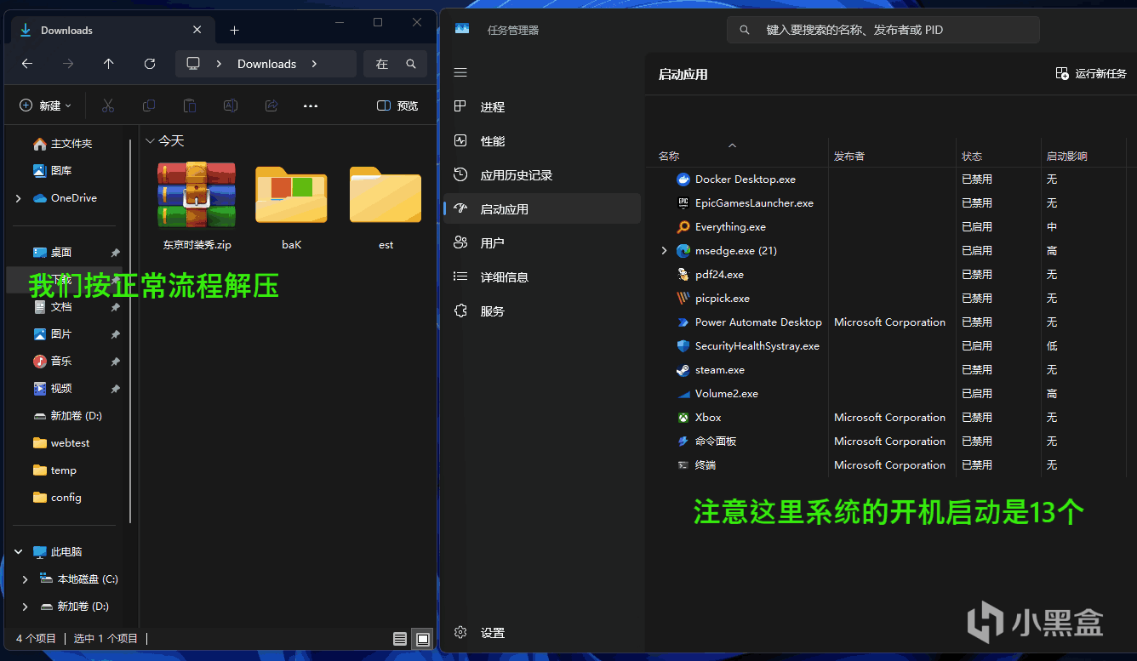
Task: Switch to large icons view in status bar
Action: point(422,639)
